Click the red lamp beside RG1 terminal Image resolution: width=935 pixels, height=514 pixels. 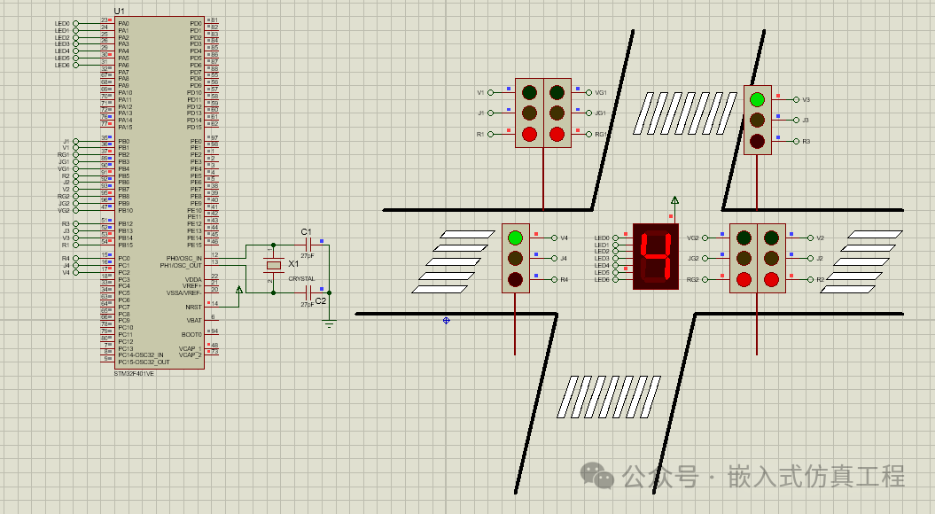pyautogui.click(x=557, y=134)
